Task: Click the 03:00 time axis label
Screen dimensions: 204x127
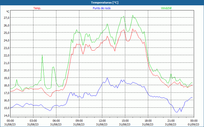Action: coord(33,121)
